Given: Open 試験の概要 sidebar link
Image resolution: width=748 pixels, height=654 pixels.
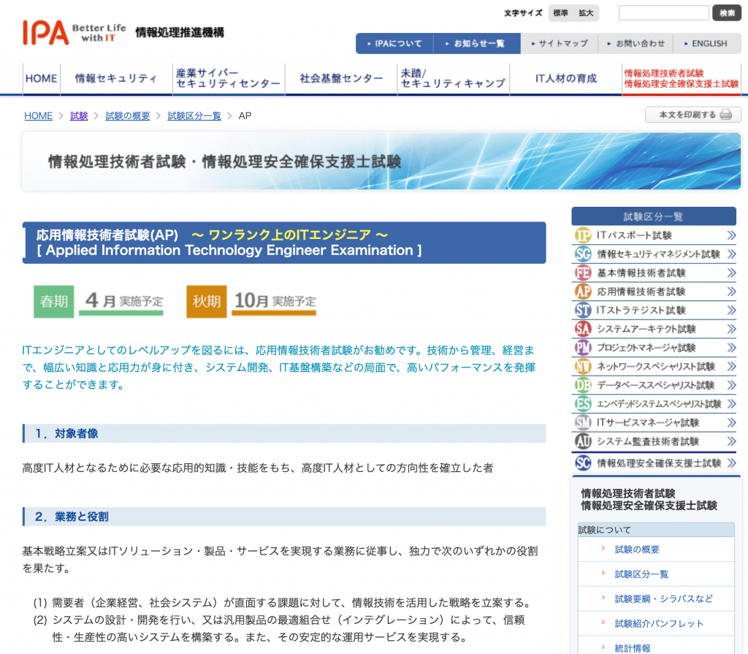Looking at the screenshot, I should pos(637,550).
